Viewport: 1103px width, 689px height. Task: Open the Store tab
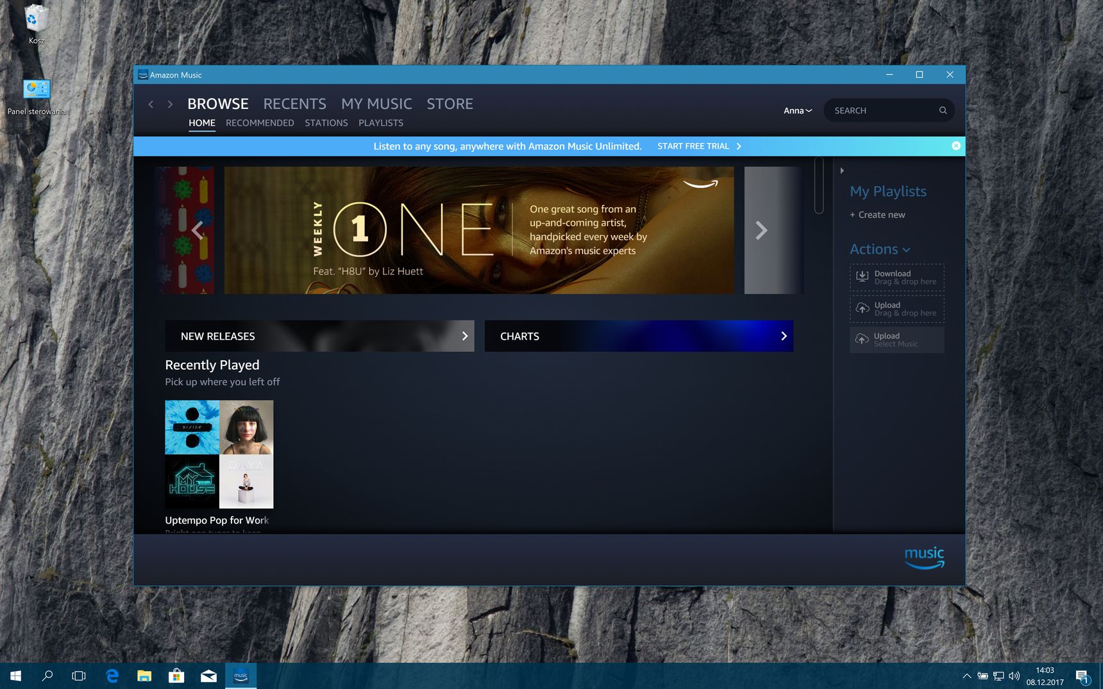[450, 104]
